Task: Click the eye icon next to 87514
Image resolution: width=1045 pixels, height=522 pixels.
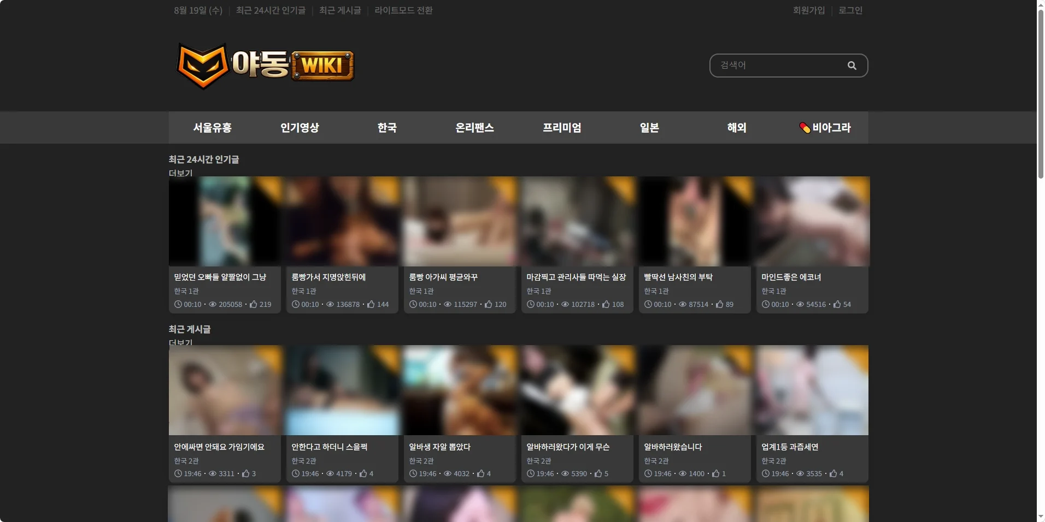Action: click(x=683, y=304)
